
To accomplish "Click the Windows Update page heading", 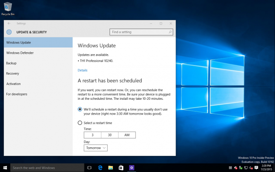I will point(97,46).
